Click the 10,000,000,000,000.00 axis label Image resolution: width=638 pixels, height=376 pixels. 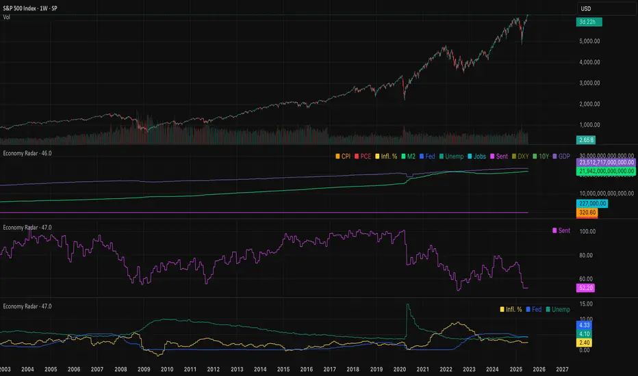[607, 193]
